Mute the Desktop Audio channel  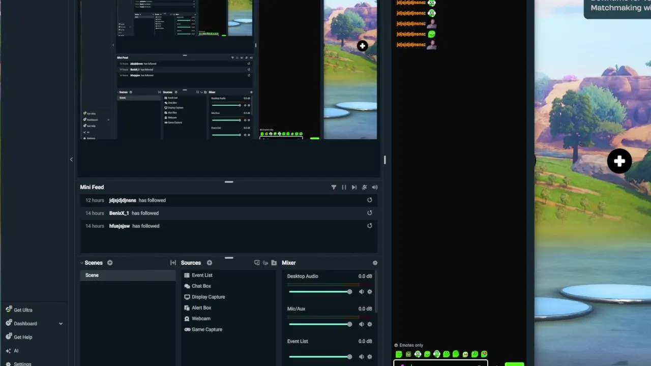pos(362,292)
